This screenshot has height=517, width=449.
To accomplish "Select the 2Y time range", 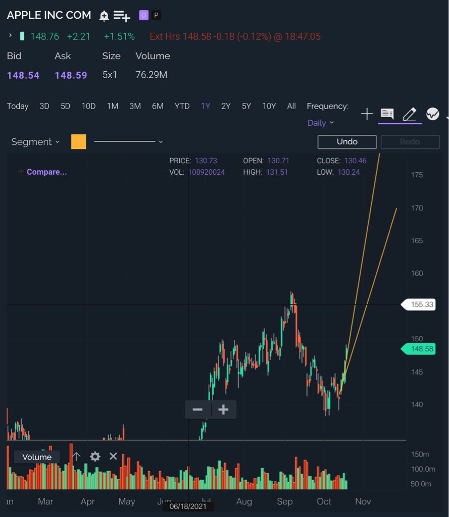I will coord(226,106).
